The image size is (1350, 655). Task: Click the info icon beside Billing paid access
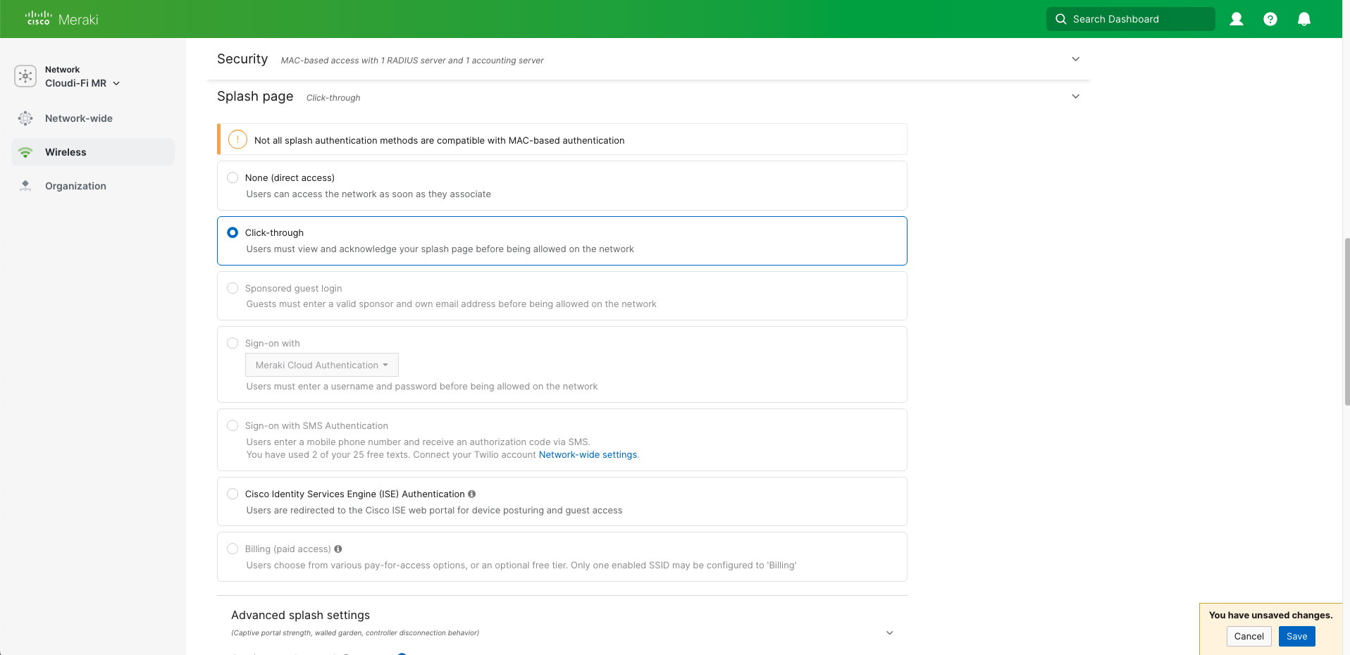(x=337, y=549)
